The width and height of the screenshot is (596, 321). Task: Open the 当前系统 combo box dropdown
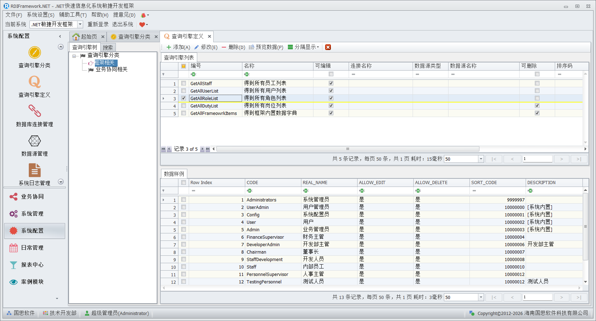80,24
